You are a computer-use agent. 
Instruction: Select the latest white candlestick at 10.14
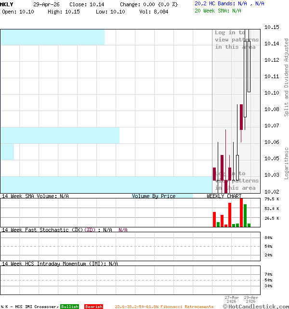click(249, 66)
